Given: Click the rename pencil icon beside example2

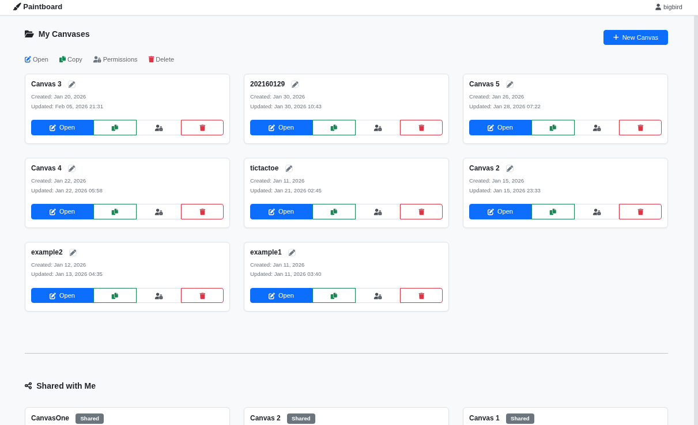Looking at the screenshot, I should point(73,252).
